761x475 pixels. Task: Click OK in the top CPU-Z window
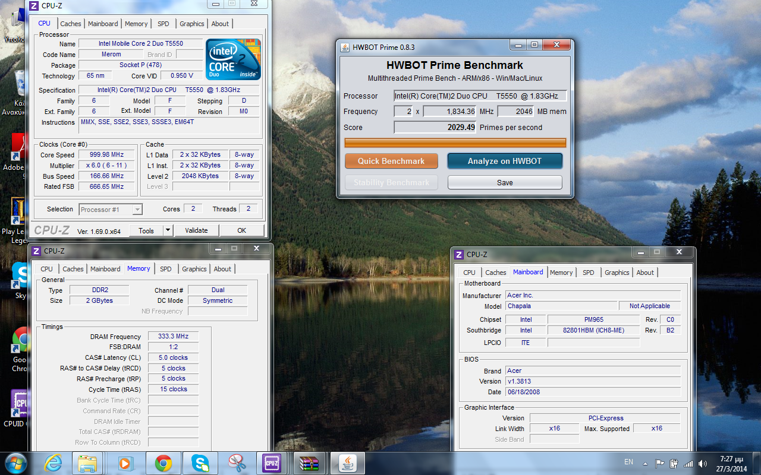tap(241, 230)
